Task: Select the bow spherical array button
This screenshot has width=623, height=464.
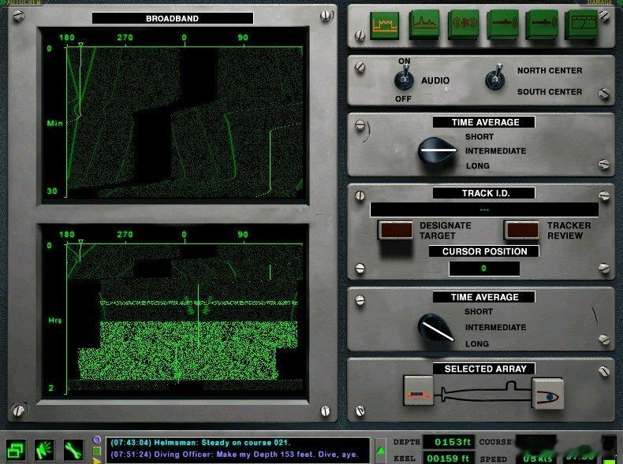Action: 547,394
